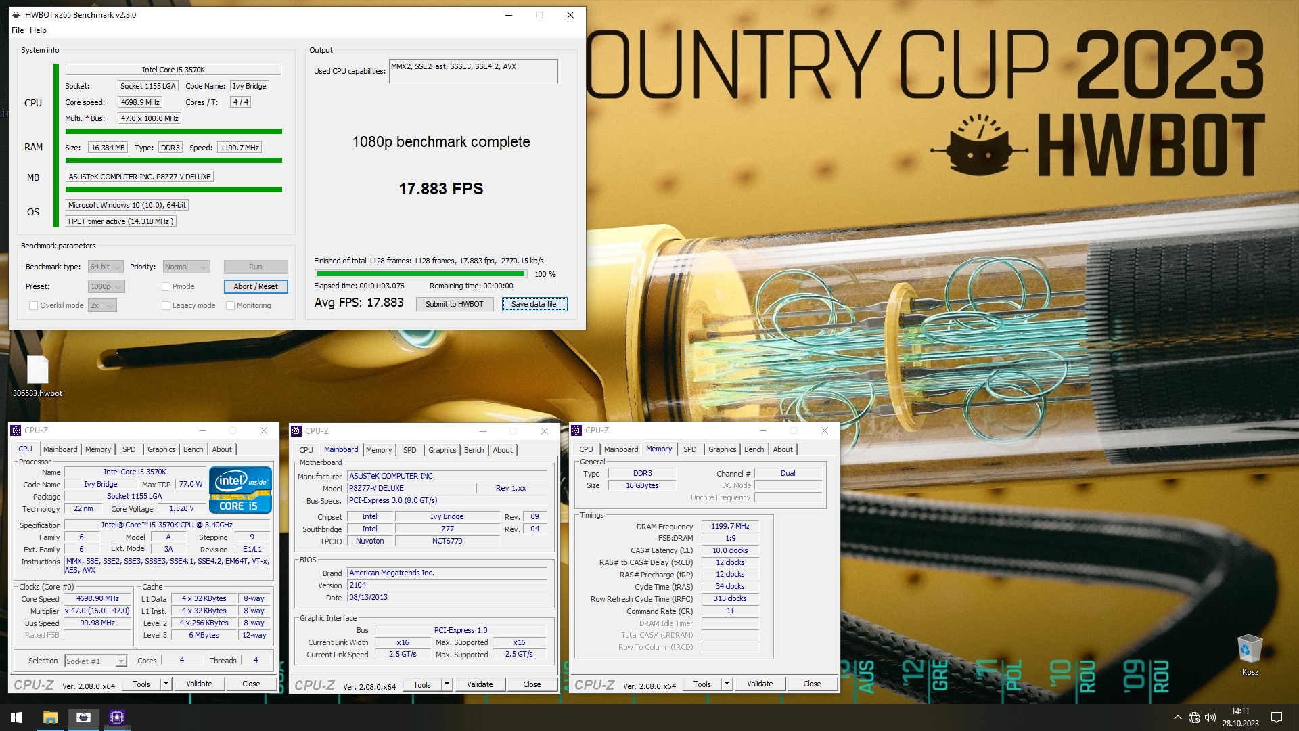1299x731 pixels.
Task: Click the Run button in benchmark parameters
Action: click(256, 267)
